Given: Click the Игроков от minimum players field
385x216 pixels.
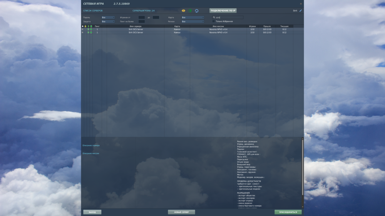Looking at the screenshot, I should pyautogui.click(x=142, y=17).
